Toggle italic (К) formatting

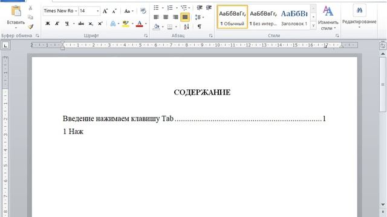57,24
